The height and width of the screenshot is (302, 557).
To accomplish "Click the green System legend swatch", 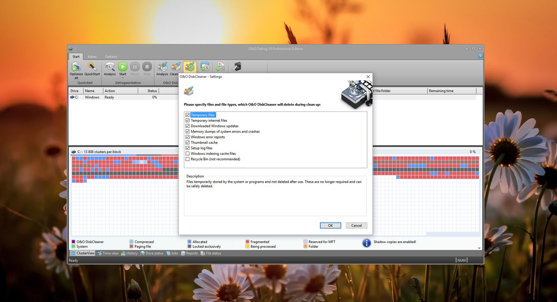I will point(74,246).
